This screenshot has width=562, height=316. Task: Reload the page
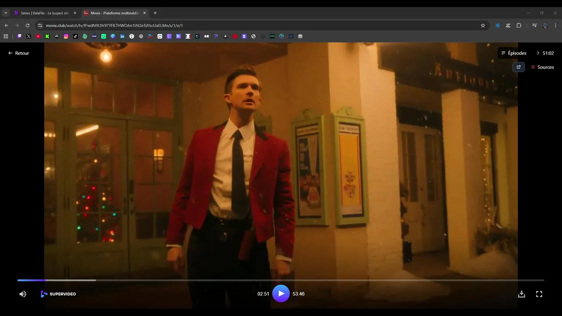(x=27, y=25)
